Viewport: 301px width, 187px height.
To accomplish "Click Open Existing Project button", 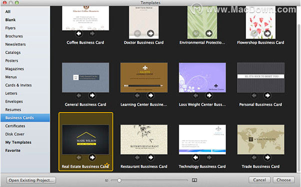I will click(31, 180).
